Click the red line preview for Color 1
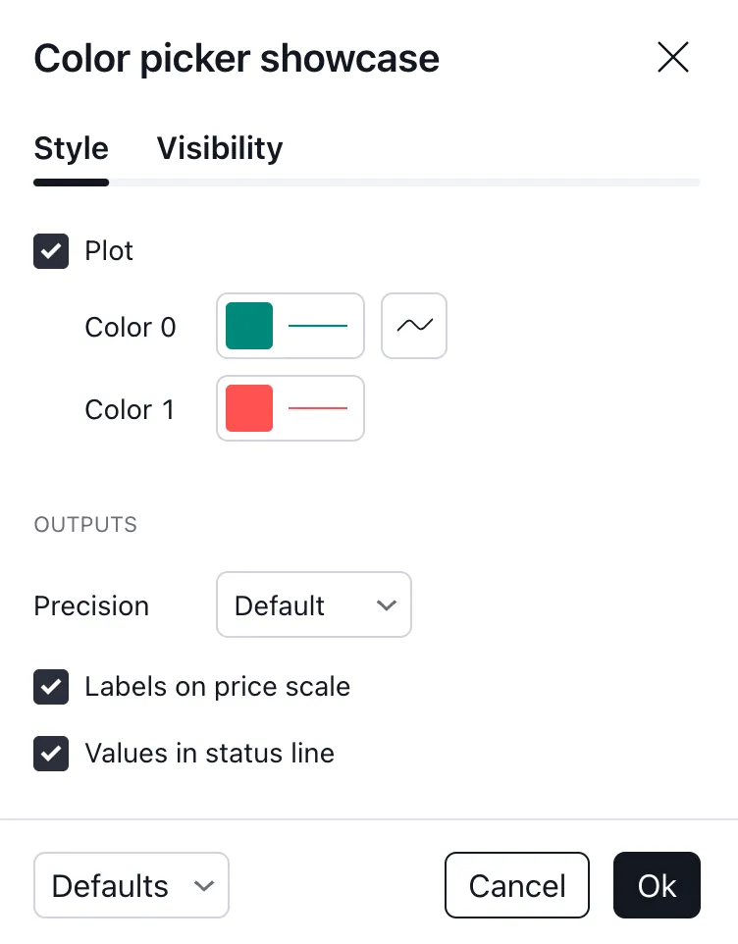 (318, 408)
